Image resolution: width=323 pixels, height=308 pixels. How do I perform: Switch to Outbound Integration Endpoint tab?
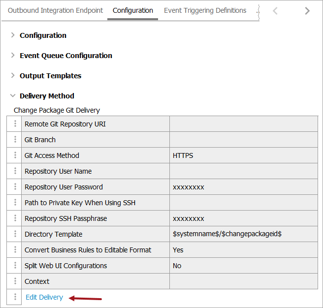56,10
